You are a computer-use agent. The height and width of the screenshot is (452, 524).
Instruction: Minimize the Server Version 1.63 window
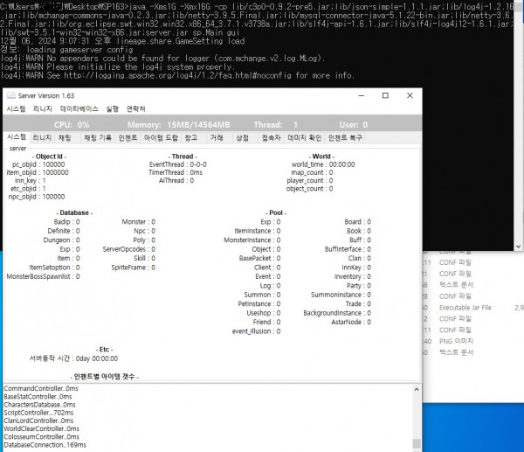(x=362, y=95)
